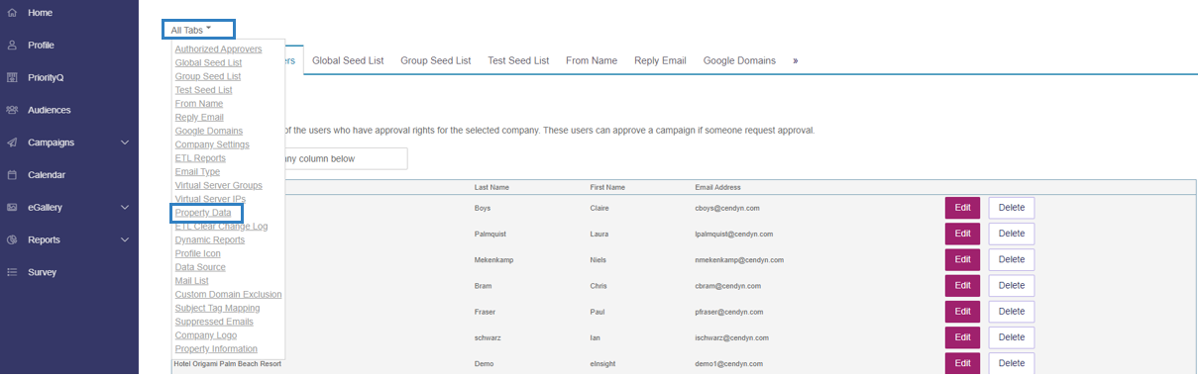Choose Property Data from dropdown
The height and width of the screenshot is (377, 1198).
203,213
